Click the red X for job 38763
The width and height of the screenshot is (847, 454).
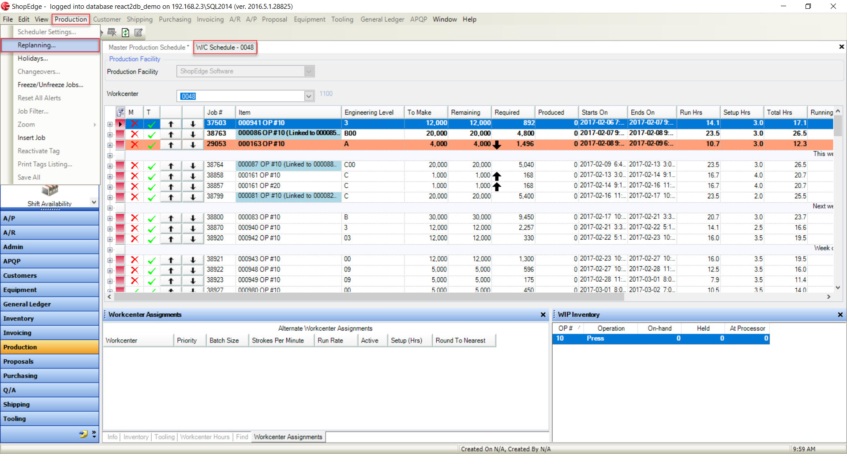point(135,134)
